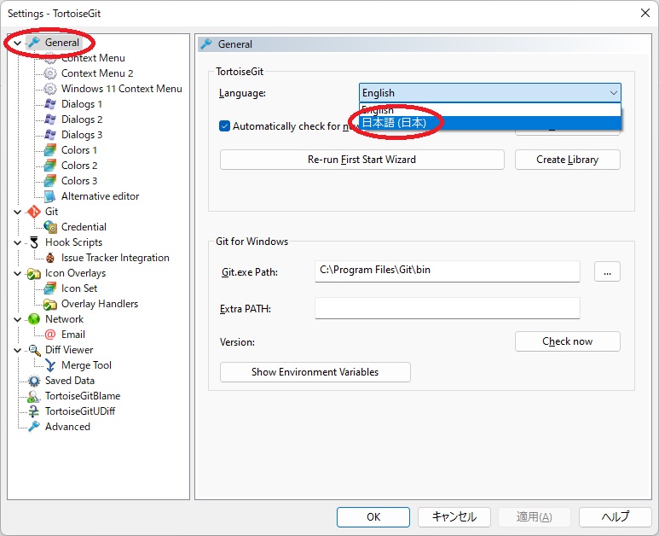Select the Icon Set label

click(x=79, y=288)
